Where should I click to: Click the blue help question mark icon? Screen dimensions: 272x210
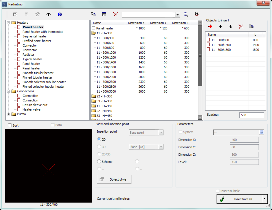(60, 14)
